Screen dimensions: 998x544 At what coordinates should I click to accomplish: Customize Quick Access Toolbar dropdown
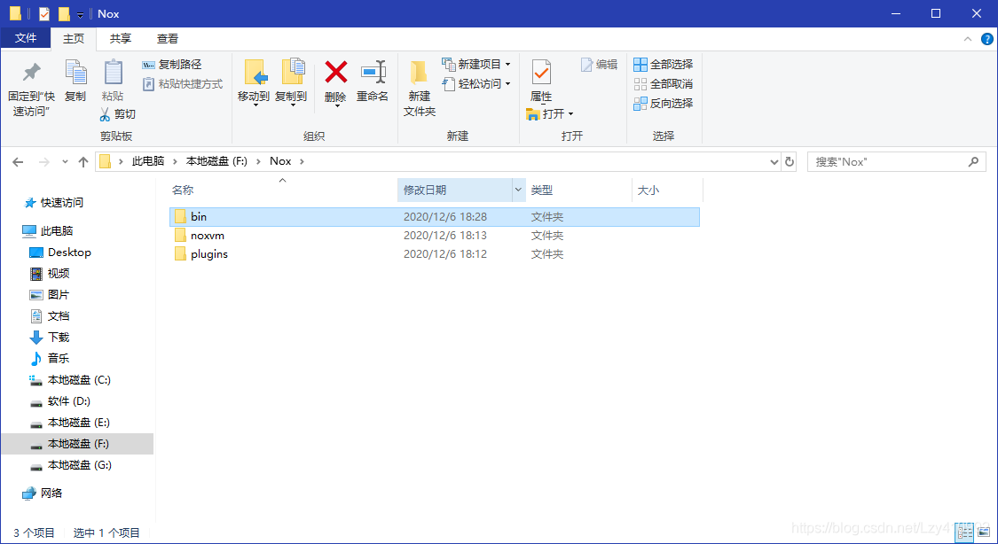(x=80, y=14)
